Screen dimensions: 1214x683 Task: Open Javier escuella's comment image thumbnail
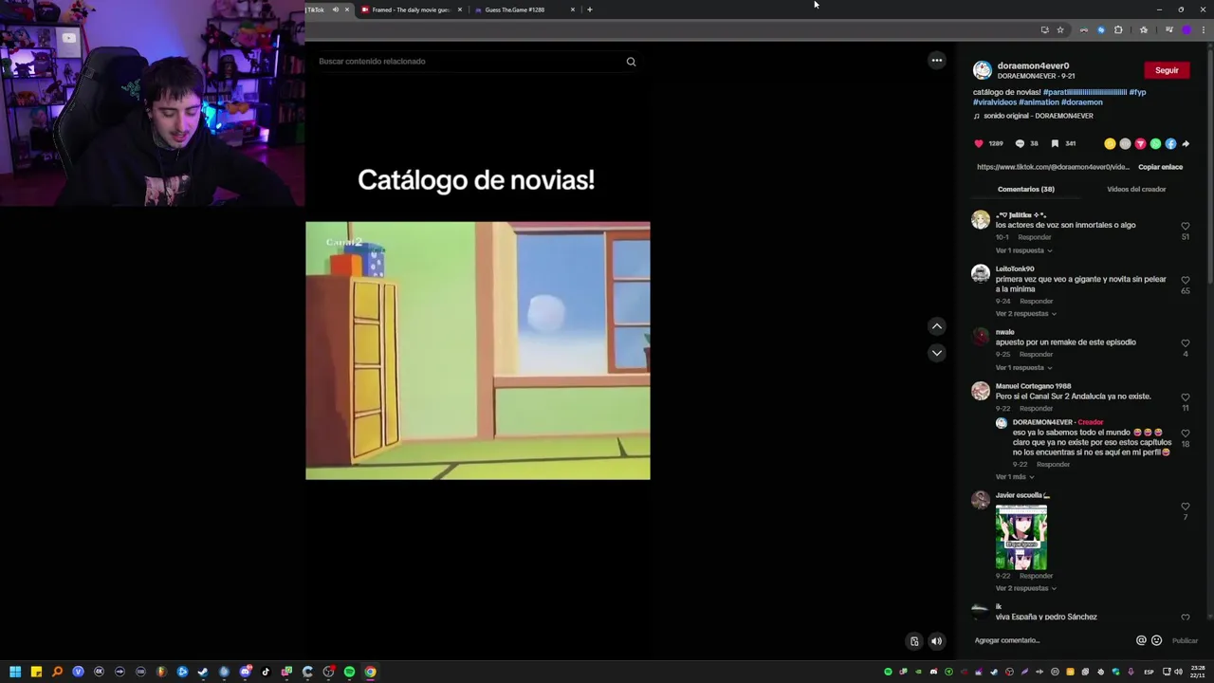pos(1021,537)
